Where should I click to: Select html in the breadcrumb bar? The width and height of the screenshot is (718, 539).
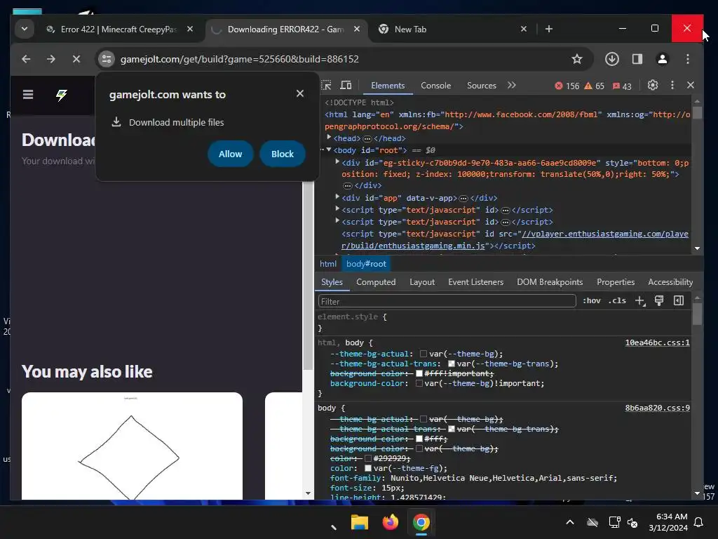tap(328, 264)
